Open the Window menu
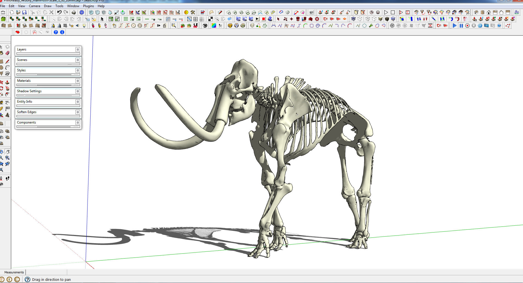The height and width of the screenshot is (283, 523). point(73,6)
